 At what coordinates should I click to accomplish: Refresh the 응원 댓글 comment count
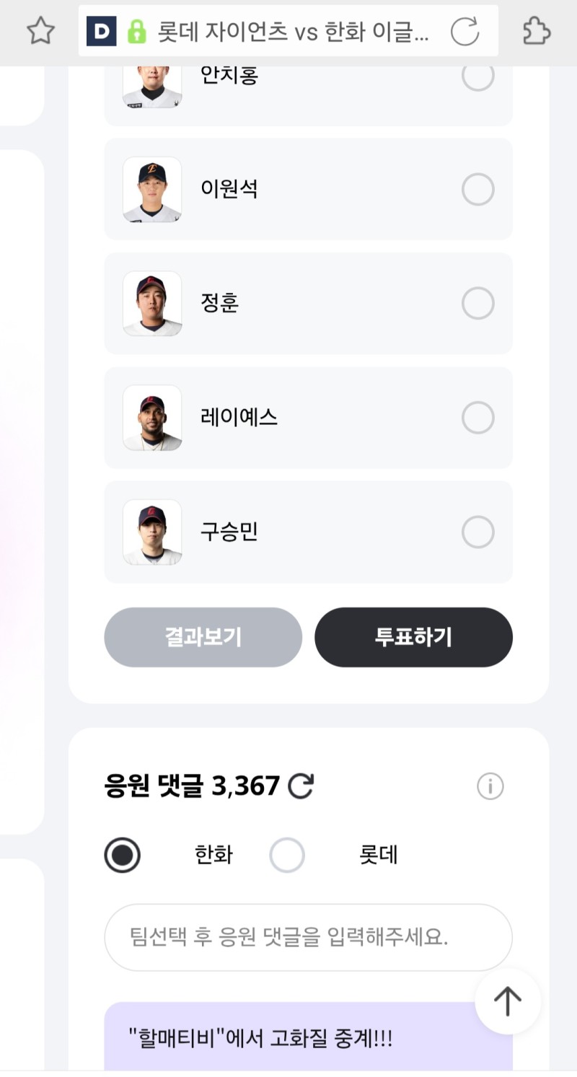(301, 786)
